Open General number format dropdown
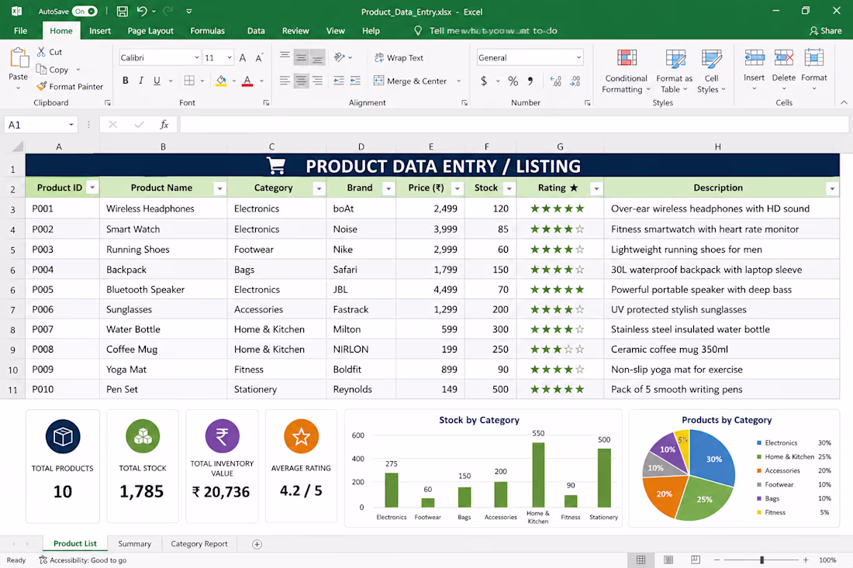Screen dimensions: 853x568 point(578,57)
